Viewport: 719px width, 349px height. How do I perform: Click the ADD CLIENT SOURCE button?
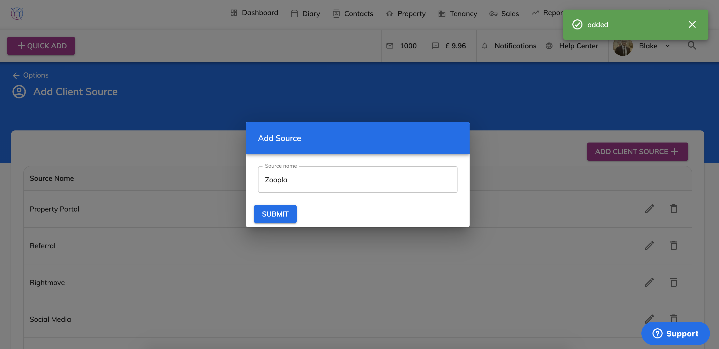637,152
